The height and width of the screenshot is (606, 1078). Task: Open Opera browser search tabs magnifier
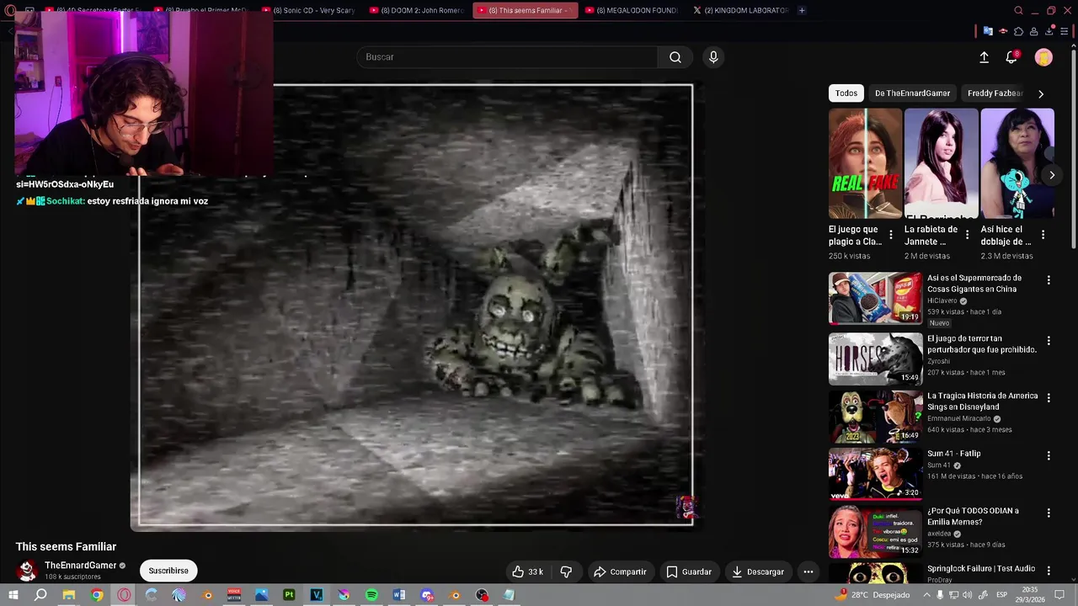click(x=1018, y=10)
